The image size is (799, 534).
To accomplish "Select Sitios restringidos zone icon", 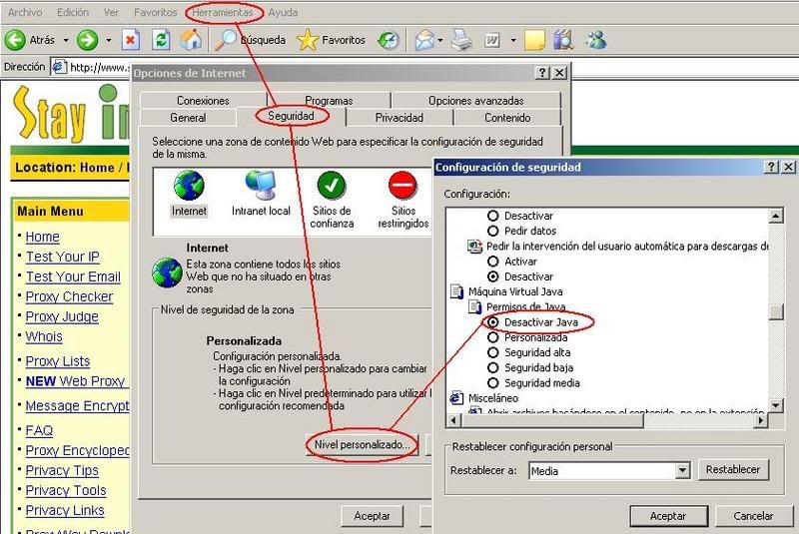I will click(402, 187).
